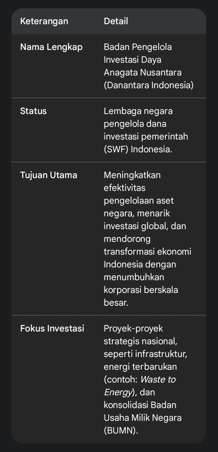Image resolution: width=218 pixels, height=452 pixels.
Task: Click the italic "Waste to" text
Action: click(158, 379)
